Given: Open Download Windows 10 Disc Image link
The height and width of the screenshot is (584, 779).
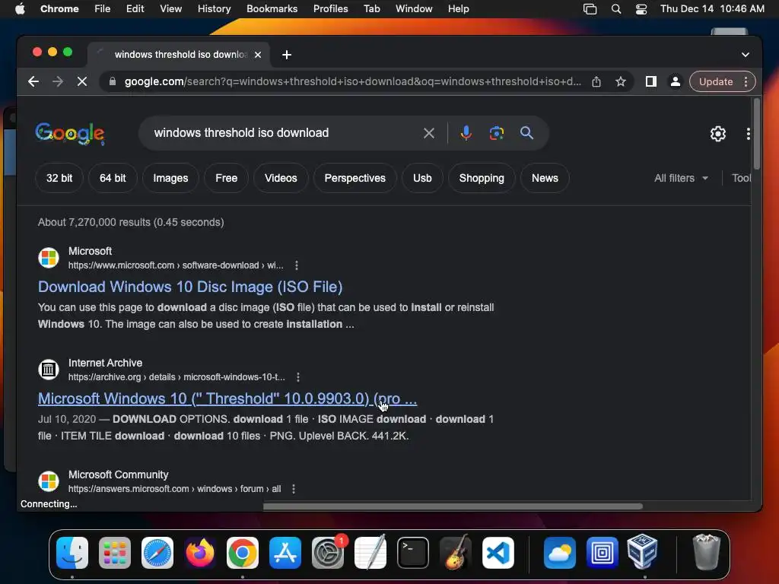Looking at the screenshot, I should (190, 287).
